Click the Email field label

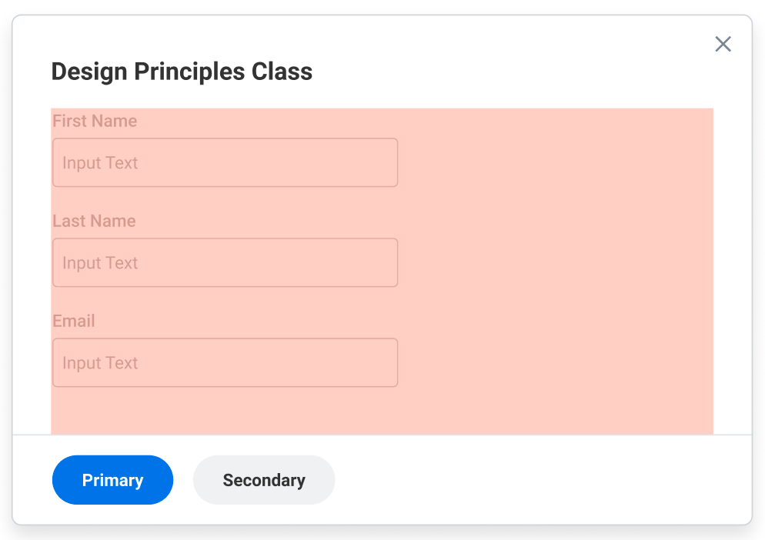(74, 321)
